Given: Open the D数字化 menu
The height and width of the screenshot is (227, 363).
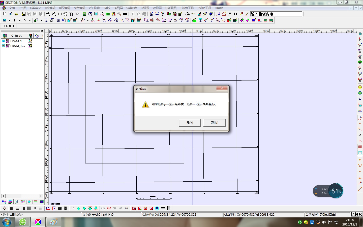Looking at the screenshot, I should pos(36,8).
